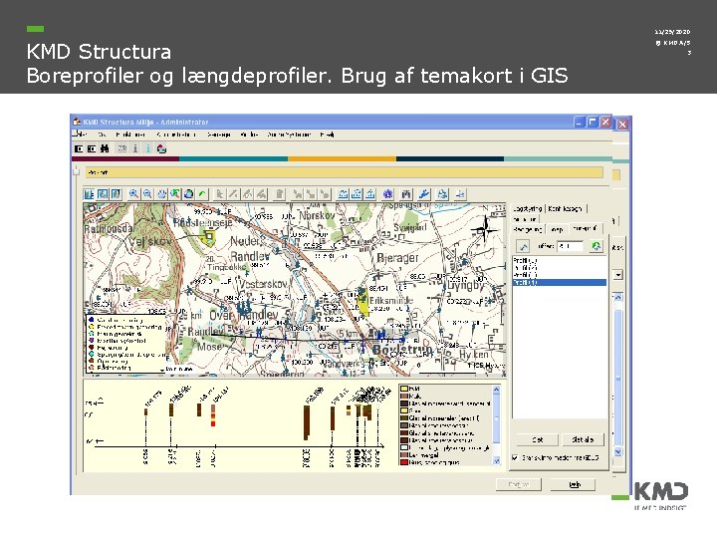Click the green letter i info icon

148,148
